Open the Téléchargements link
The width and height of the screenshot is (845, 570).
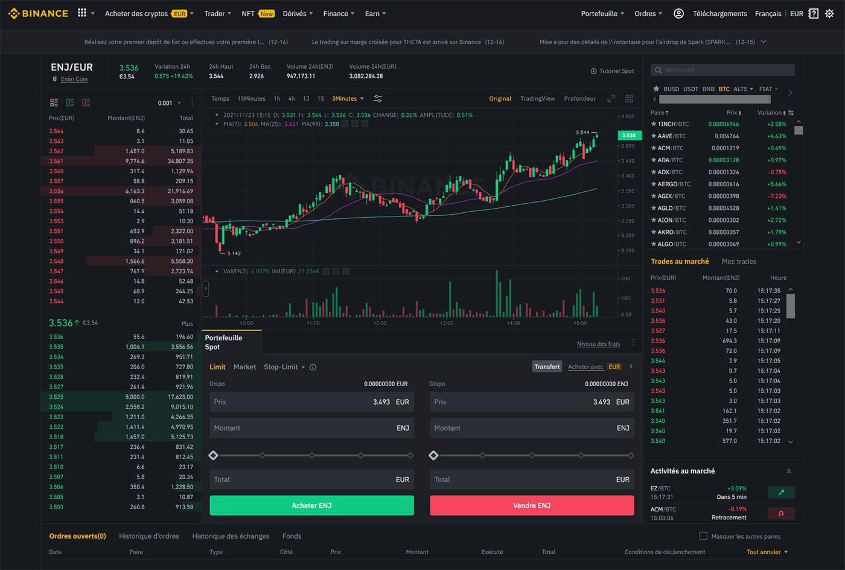click(719, 13)
